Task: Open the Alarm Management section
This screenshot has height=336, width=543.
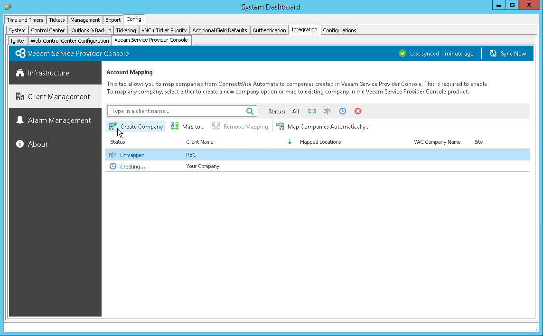Action: click(x=56, y=120)
